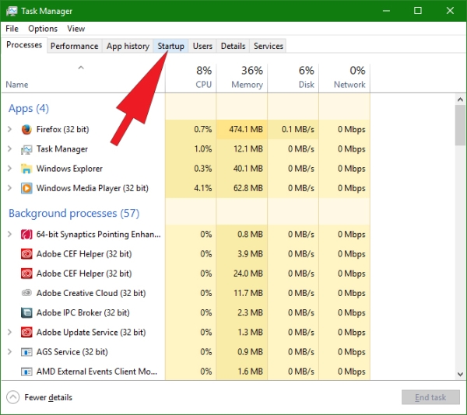
Task: Click the Windows Media Player icon
Action: (x=26, y=188)
